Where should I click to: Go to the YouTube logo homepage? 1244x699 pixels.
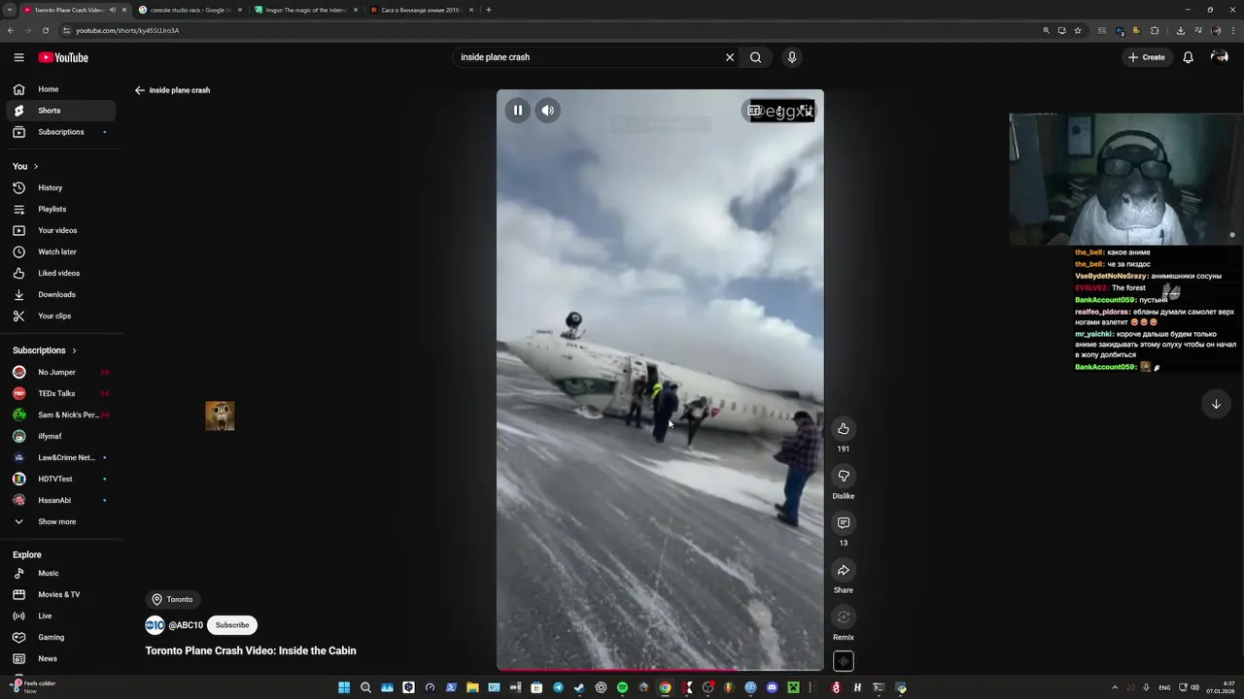[x=63, y=57]
